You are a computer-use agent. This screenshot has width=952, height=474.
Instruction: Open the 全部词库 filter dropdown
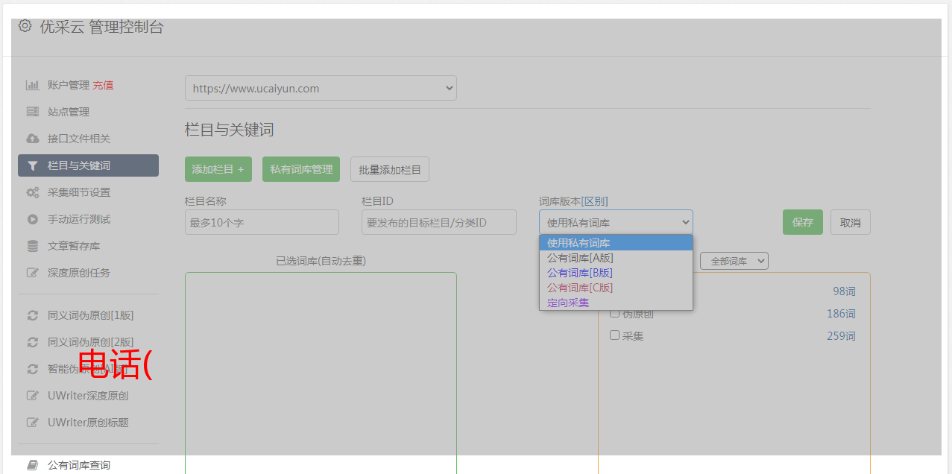pyautogui.click(x=734, y=261)
